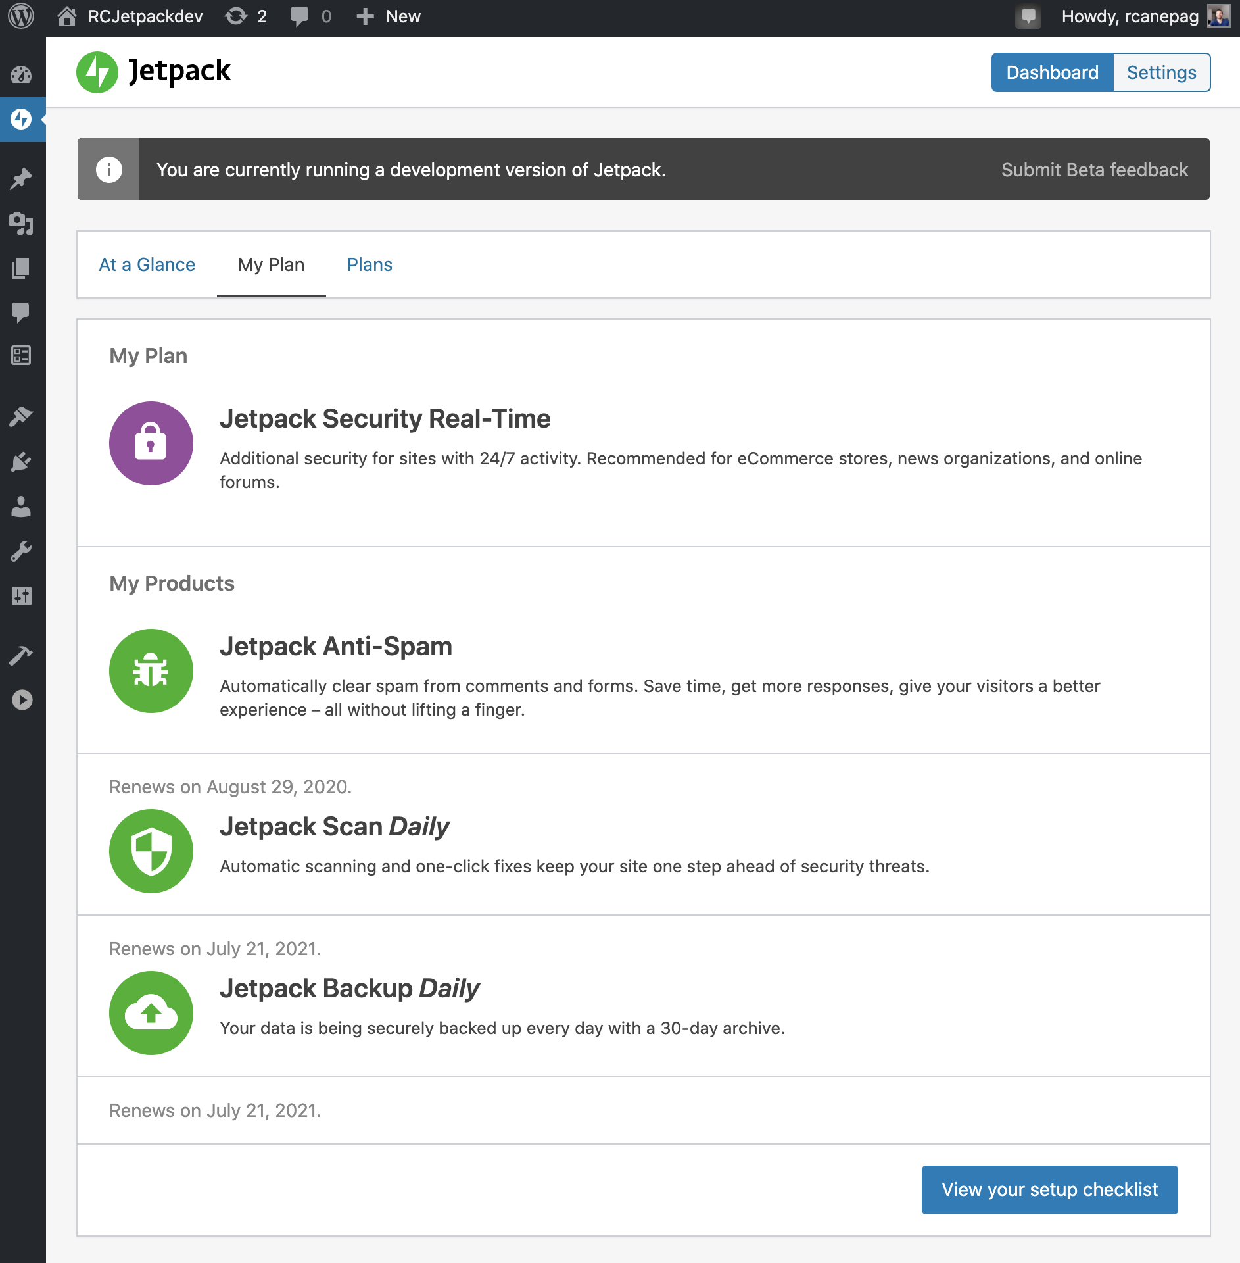
Task: Open the Feedback sidebar icon
Action: click(22, 356)
